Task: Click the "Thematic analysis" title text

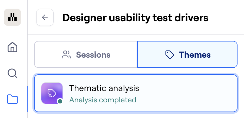Action: coord(104,88)
